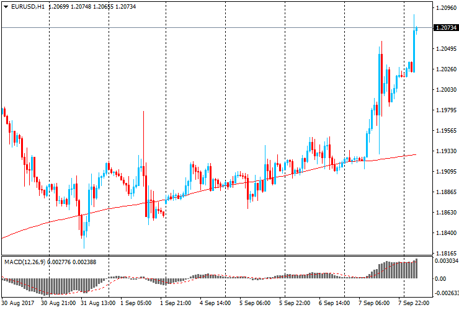459x310 pixels.
Task: Select the EURUSD,H1 chart title text
Action: [28, 7]
